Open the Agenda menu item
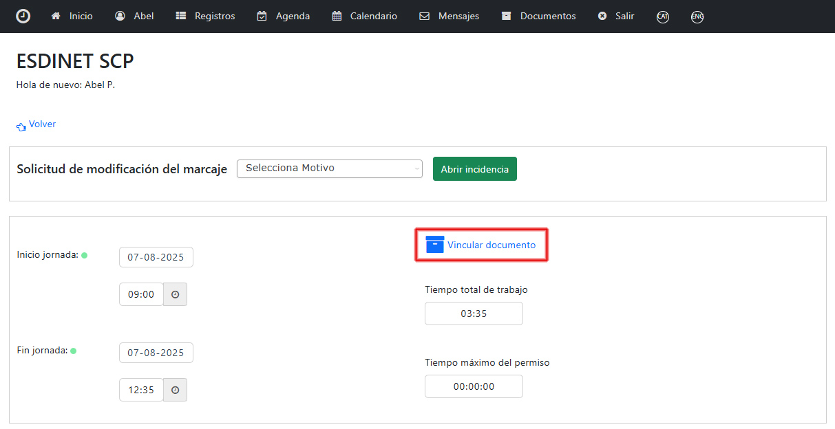Image resolution: width=835 pixels, height=429 pixels. pos(283,16)
